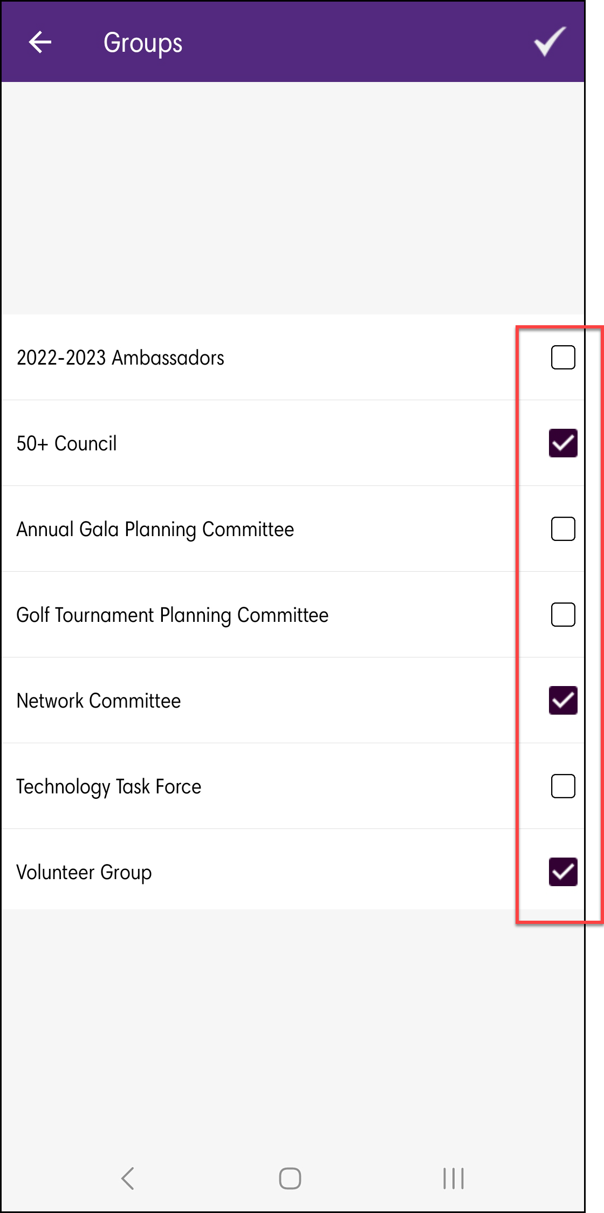The width and height of the screenshot is (604, 1213).
Task: Open the Android recent apps icon
Action: tap(453, 1178)
